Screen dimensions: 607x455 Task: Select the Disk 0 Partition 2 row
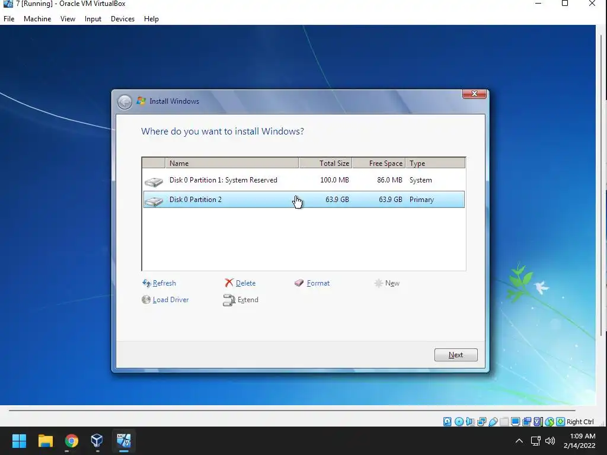[304, 200]
